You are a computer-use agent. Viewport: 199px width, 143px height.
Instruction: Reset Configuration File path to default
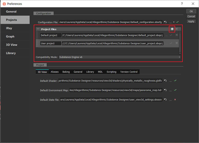(165, 22)
